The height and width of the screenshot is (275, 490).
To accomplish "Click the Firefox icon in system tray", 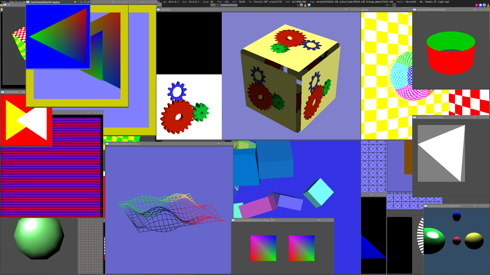I will [x=477, y=5].
